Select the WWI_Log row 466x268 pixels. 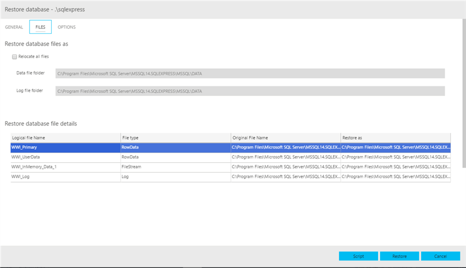click(65, 177)
